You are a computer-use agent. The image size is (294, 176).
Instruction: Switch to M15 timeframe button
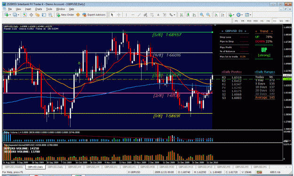tap(249, 21)
